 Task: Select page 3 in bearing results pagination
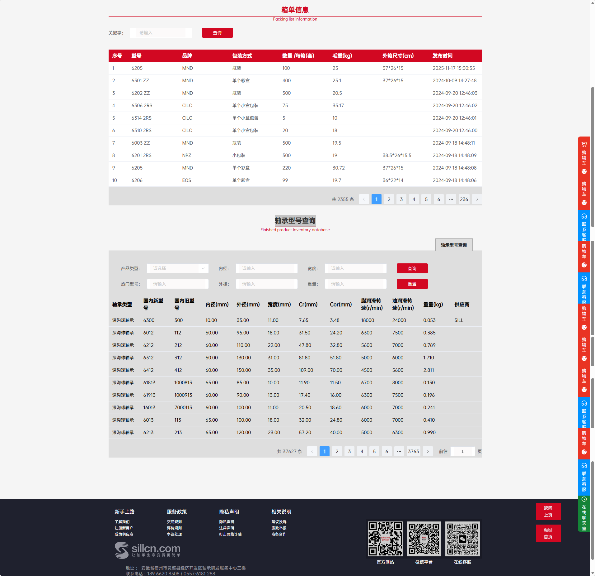click(x=349, y=451)
